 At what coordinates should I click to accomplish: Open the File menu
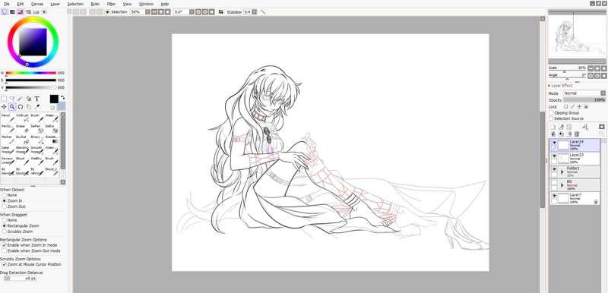coord(7,4)
